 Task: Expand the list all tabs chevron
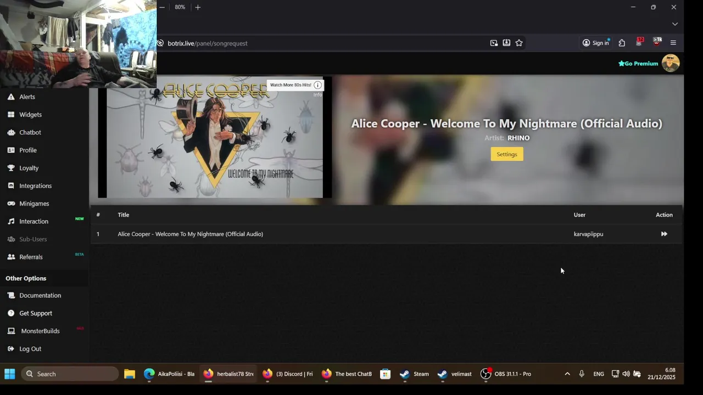click(x=675, y=24)
